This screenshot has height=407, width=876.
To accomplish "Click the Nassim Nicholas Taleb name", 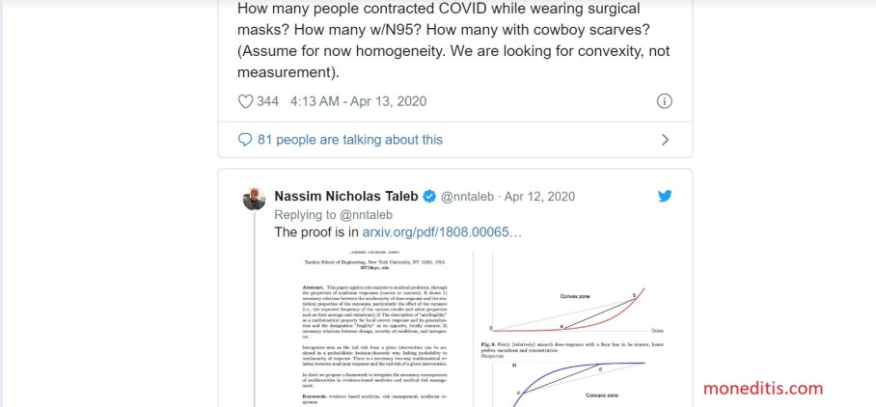I will pyautogui.click(x=346, y=196).
